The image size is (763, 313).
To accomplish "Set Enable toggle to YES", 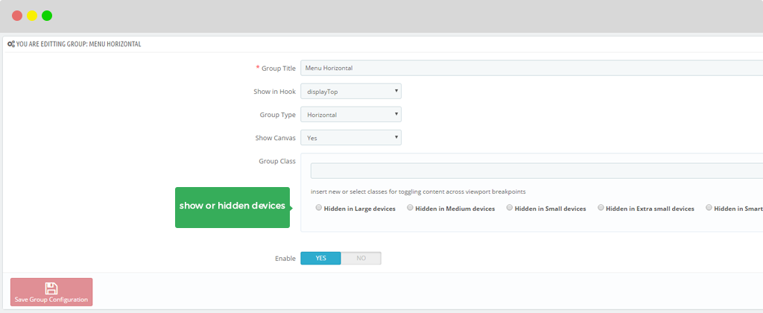I will [x=320, y=258].
